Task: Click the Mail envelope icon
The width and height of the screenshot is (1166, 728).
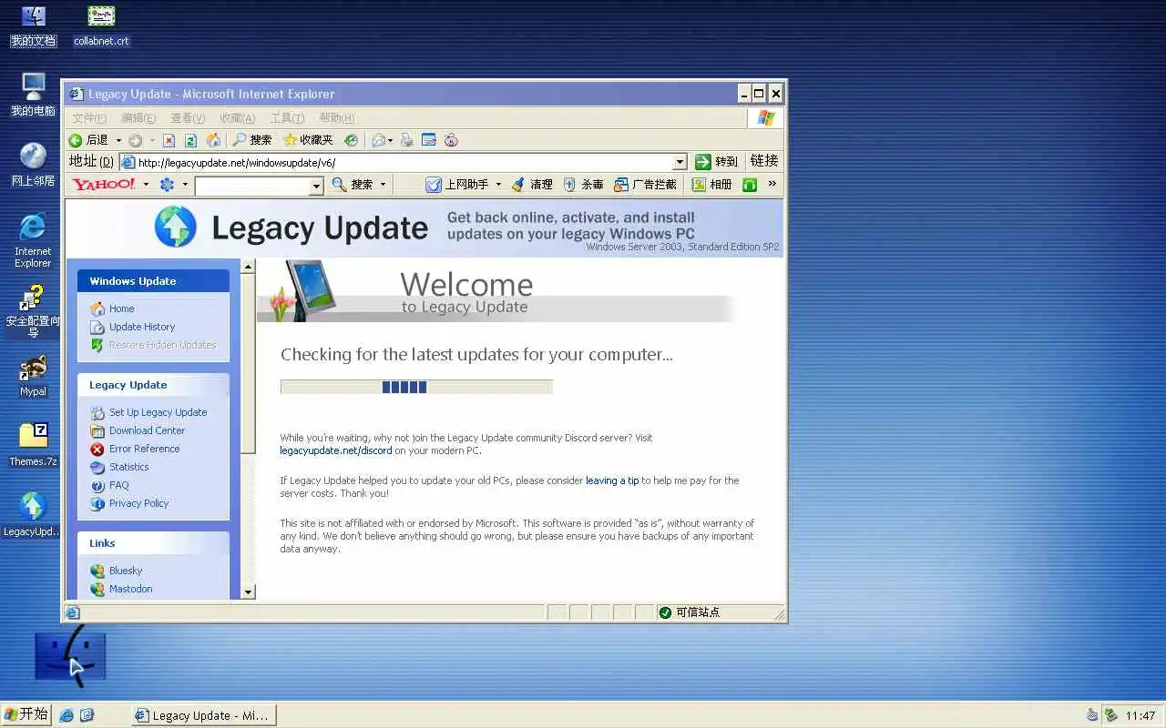Action: click(378, 140)
